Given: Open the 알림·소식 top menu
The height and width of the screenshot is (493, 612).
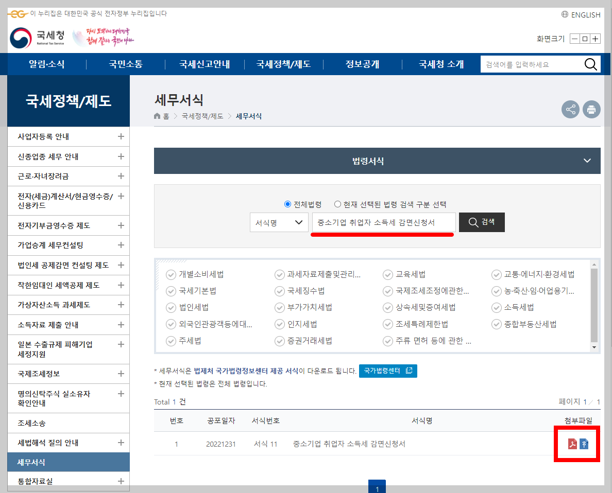Looking at the screenshot, I should 46,64.
